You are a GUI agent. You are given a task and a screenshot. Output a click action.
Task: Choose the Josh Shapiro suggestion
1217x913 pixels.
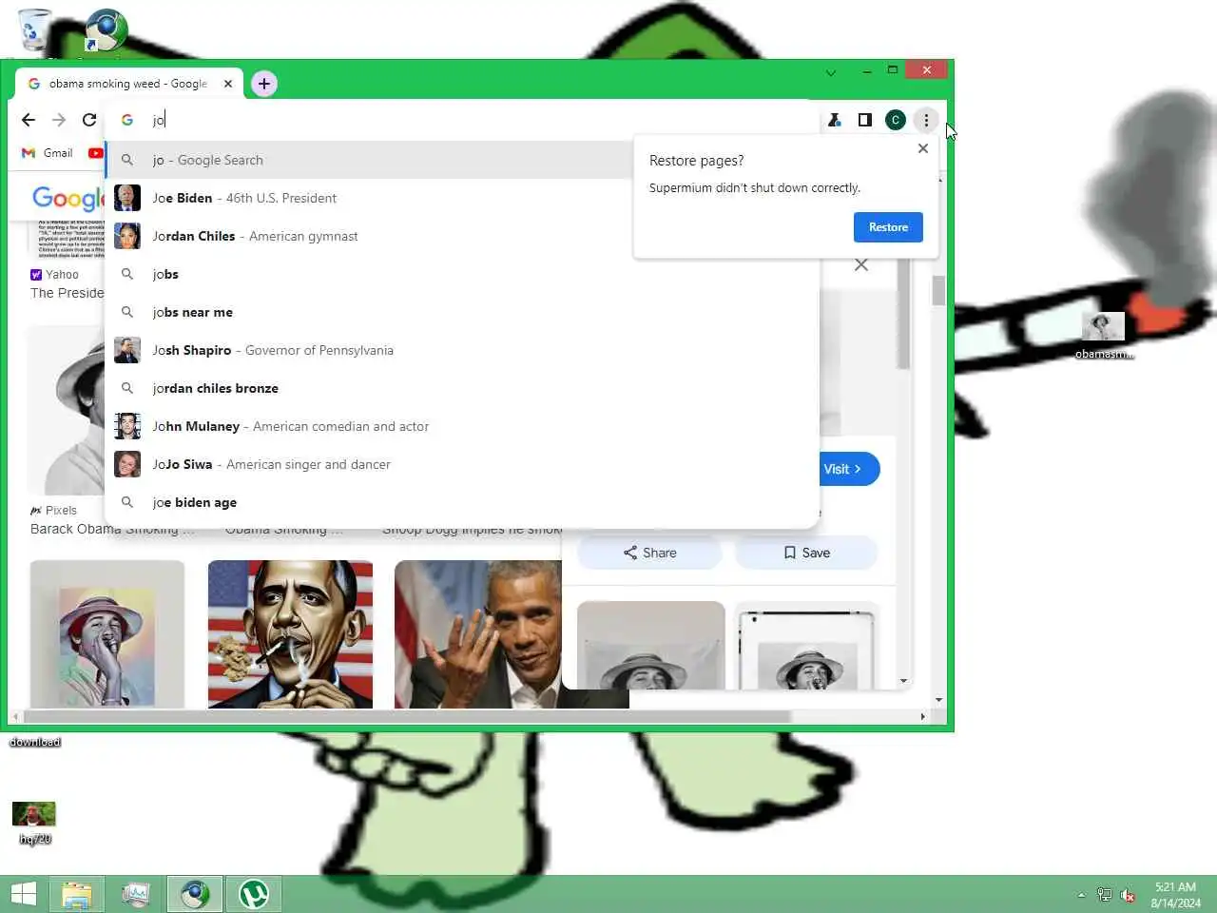pos(462,350)
